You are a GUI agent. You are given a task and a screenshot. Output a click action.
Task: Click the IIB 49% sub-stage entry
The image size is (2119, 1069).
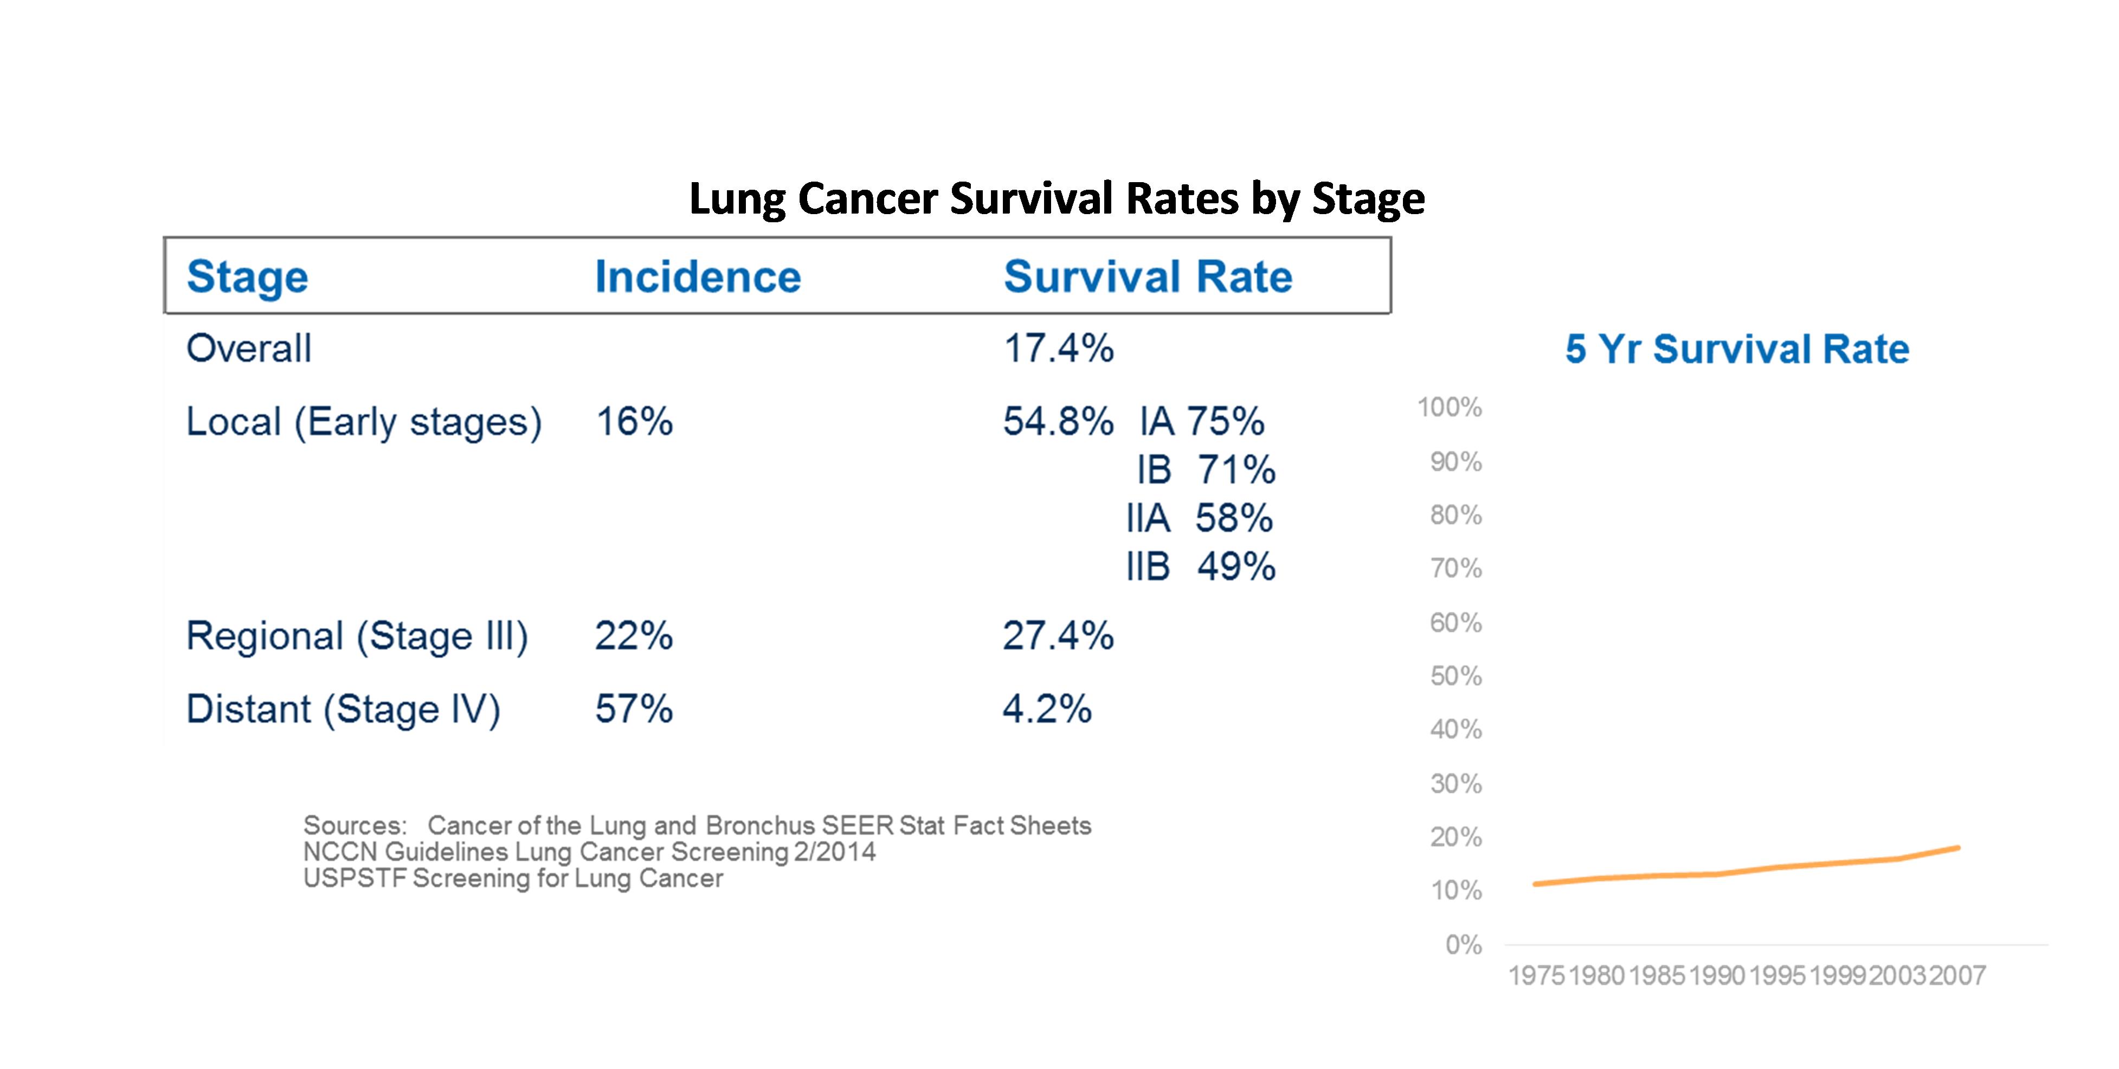[1201, 568]
